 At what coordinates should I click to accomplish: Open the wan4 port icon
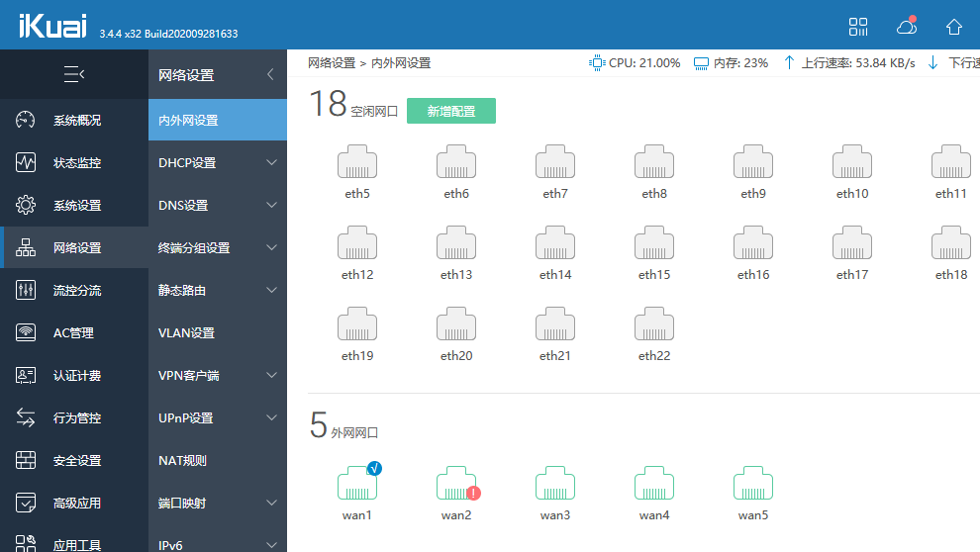click(653, 484)
